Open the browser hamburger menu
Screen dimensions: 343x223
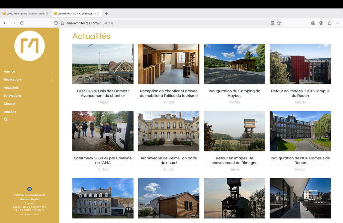coord(337,23)
